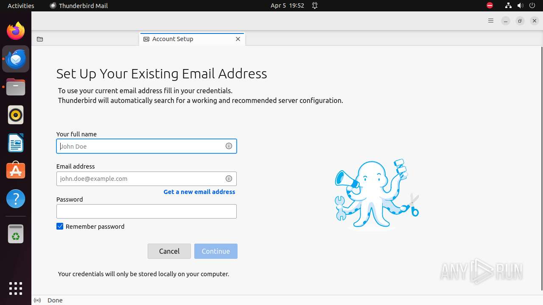The image size is (543, 305).
Task: Open LibreOffice Writer from dock
Action: coord(16,143)
